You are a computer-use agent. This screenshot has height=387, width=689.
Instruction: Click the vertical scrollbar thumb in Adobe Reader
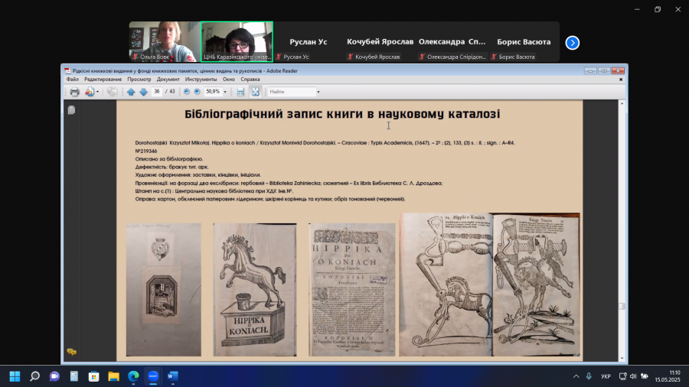pyautogui.click(x=622, y=306)
